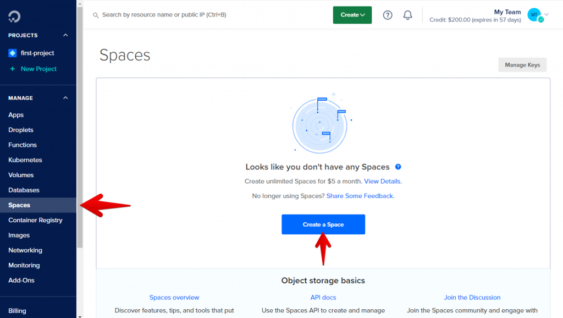The height and width of the screenshot is (318, 563).
Task: Collapse the MANAGE section
Action: (x=65, y=97)
